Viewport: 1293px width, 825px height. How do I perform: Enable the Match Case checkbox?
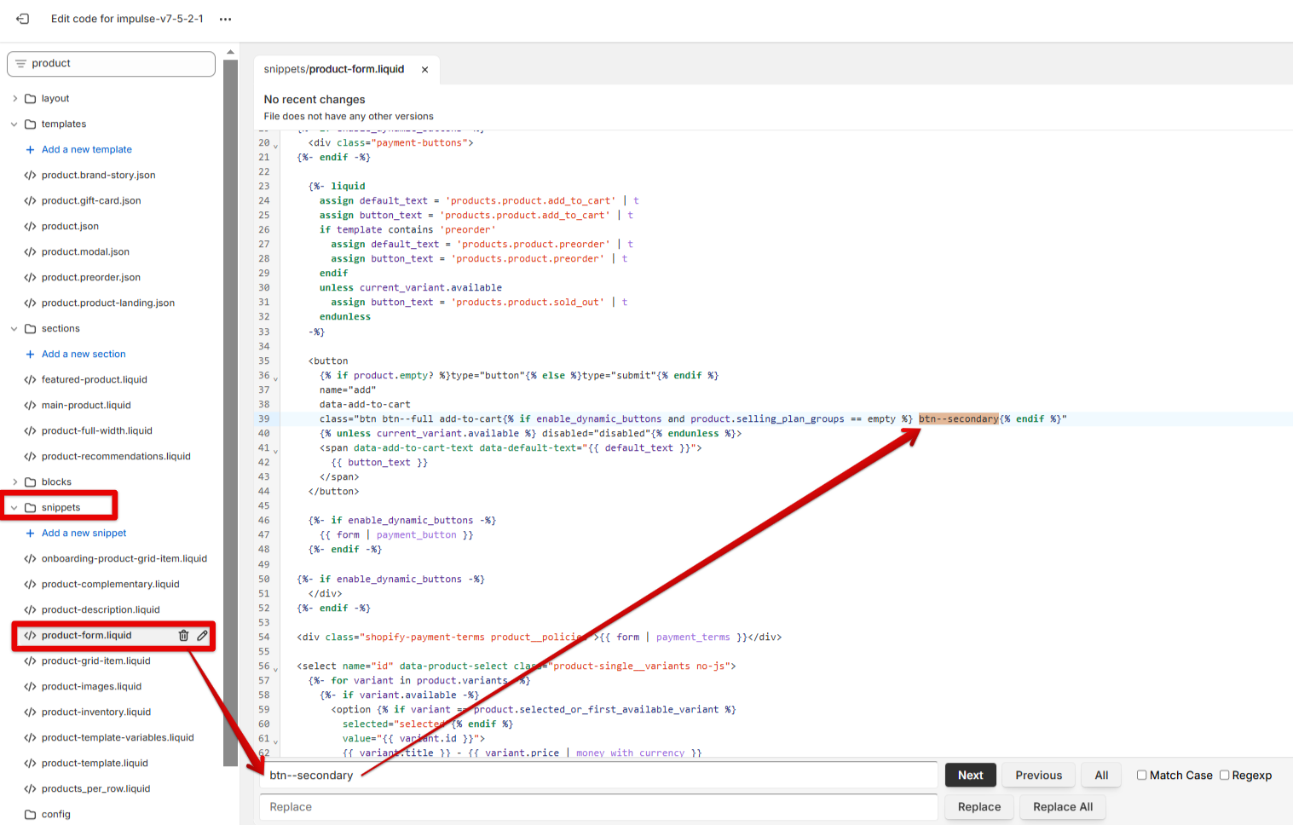(1141, 775)
